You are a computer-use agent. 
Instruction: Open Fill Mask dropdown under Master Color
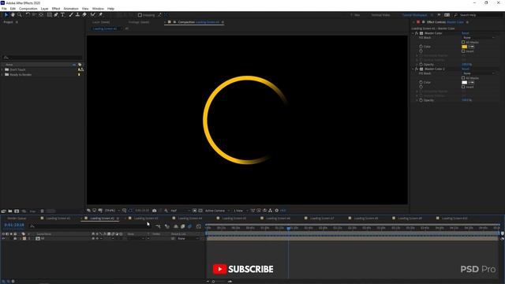478,38
